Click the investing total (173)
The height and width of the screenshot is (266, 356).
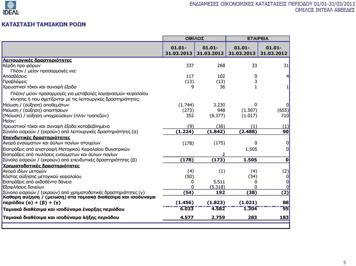218,160
